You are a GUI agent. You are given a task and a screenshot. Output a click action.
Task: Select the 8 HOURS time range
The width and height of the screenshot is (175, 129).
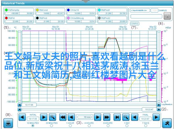[108, 126]
